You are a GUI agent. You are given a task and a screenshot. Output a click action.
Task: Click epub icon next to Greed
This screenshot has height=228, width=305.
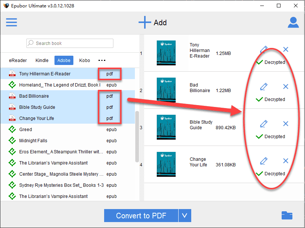tap(12, 129)
